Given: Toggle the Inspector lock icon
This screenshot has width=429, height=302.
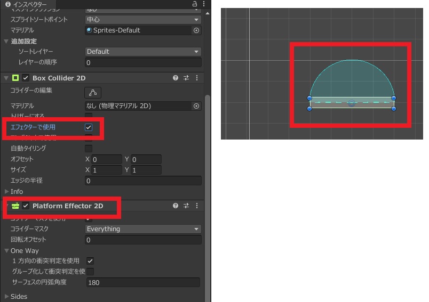Looking at the screenshot, I should (195, 4).
